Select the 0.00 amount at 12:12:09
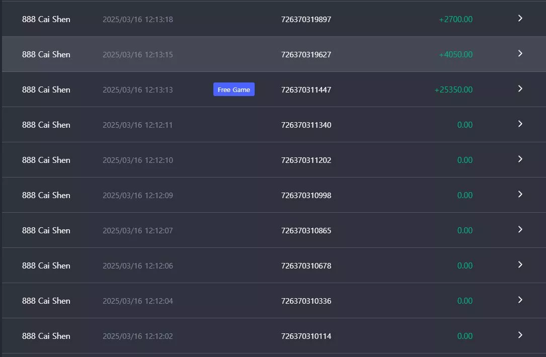This screenshot has width=546, height=357. tap(464, 195)
